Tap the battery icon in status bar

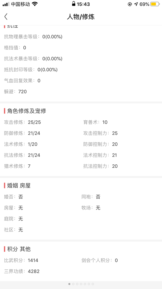(x=155, y=4)
